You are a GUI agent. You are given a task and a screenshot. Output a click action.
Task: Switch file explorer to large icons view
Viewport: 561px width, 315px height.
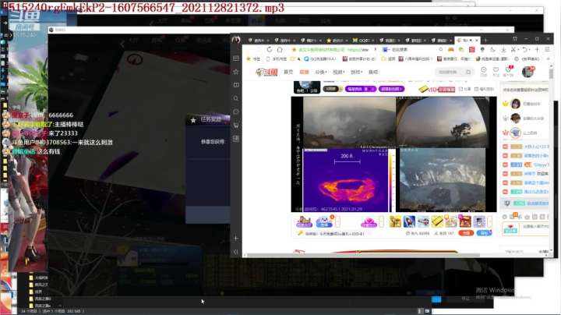click(x=427, y=311)
